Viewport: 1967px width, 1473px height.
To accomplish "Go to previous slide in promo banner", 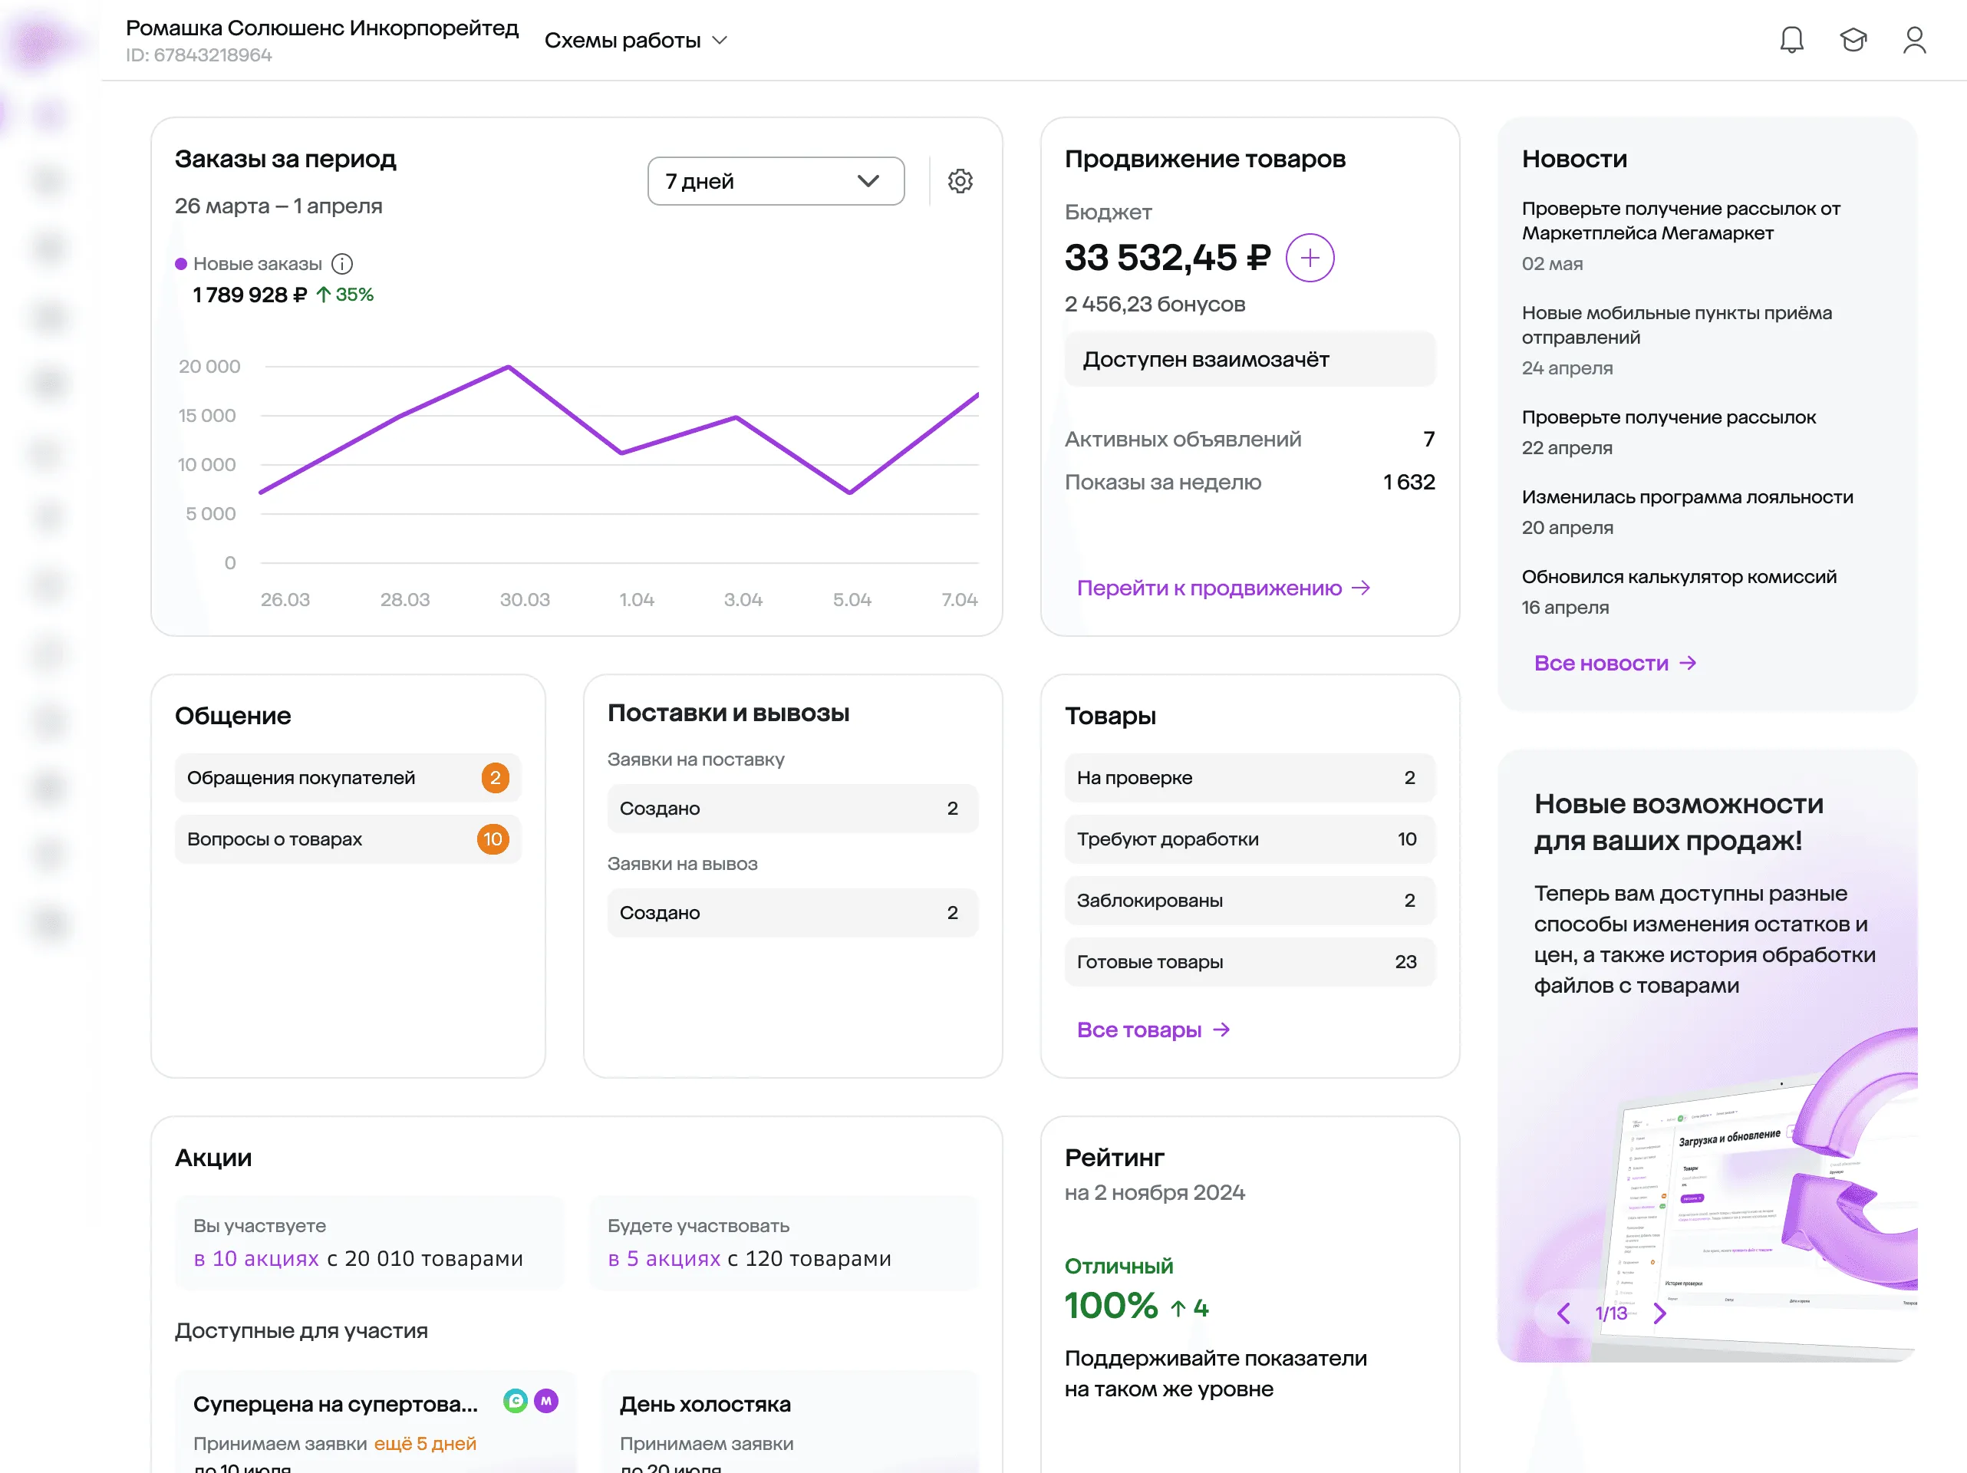I will click(x=1563, y=1313).
